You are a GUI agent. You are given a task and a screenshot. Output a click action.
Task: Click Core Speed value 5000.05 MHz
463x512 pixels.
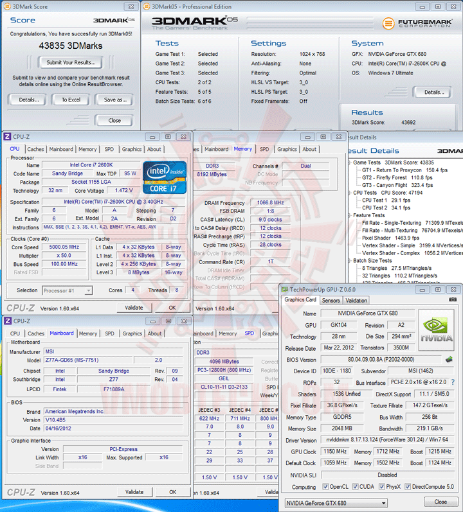(64, 247)
